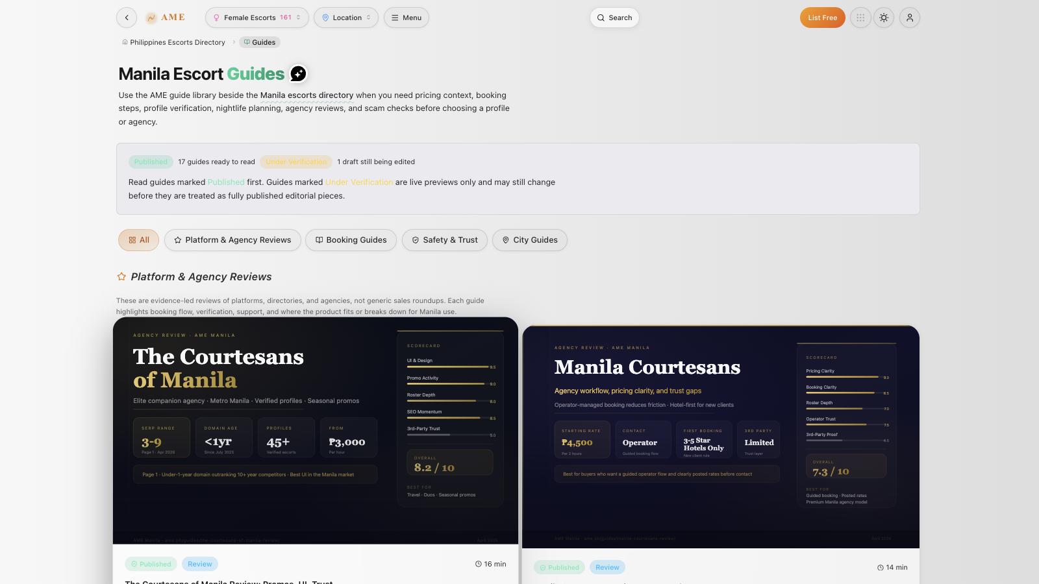The width and height of the screenshot is (1039, 584).
Task: Click the Search field
Action: point(614,18)
